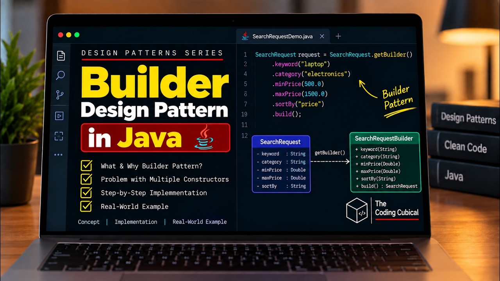This screenshot has height=281, width=500.
Task: Click The Coding Cubical brand text
Action: 397,208
